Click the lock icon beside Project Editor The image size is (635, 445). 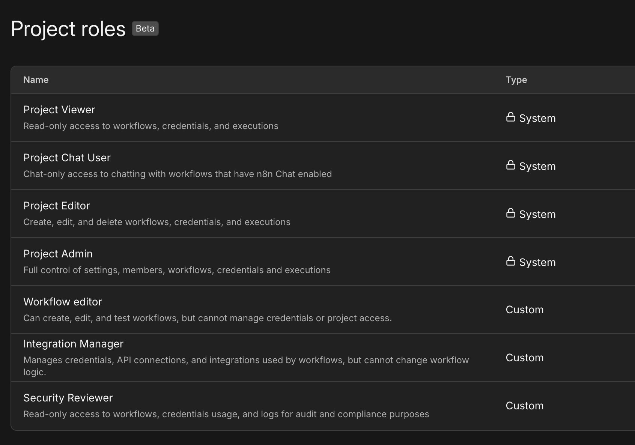coord(510,213)
